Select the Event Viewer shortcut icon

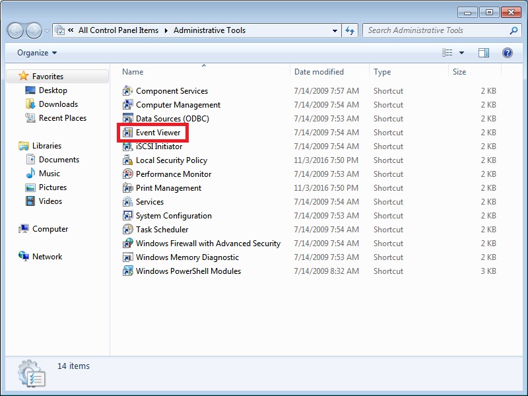point(127,133)
